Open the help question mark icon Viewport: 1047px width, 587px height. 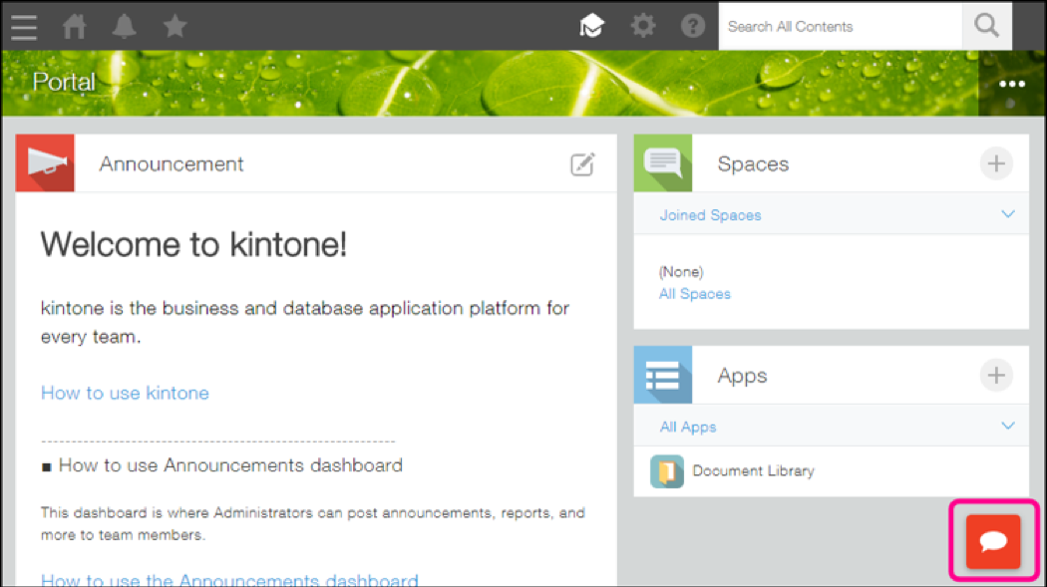[x=693, y=26]
